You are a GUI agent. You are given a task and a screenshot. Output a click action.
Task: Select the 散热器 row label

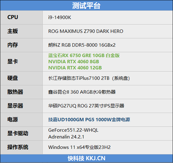point(15,92)
